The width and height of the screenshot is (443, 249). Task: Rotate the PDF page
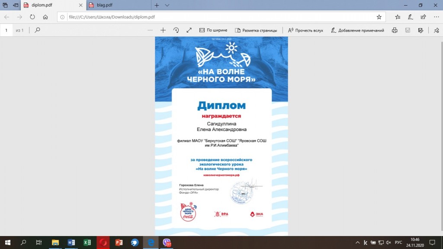(x=176, y=30)
